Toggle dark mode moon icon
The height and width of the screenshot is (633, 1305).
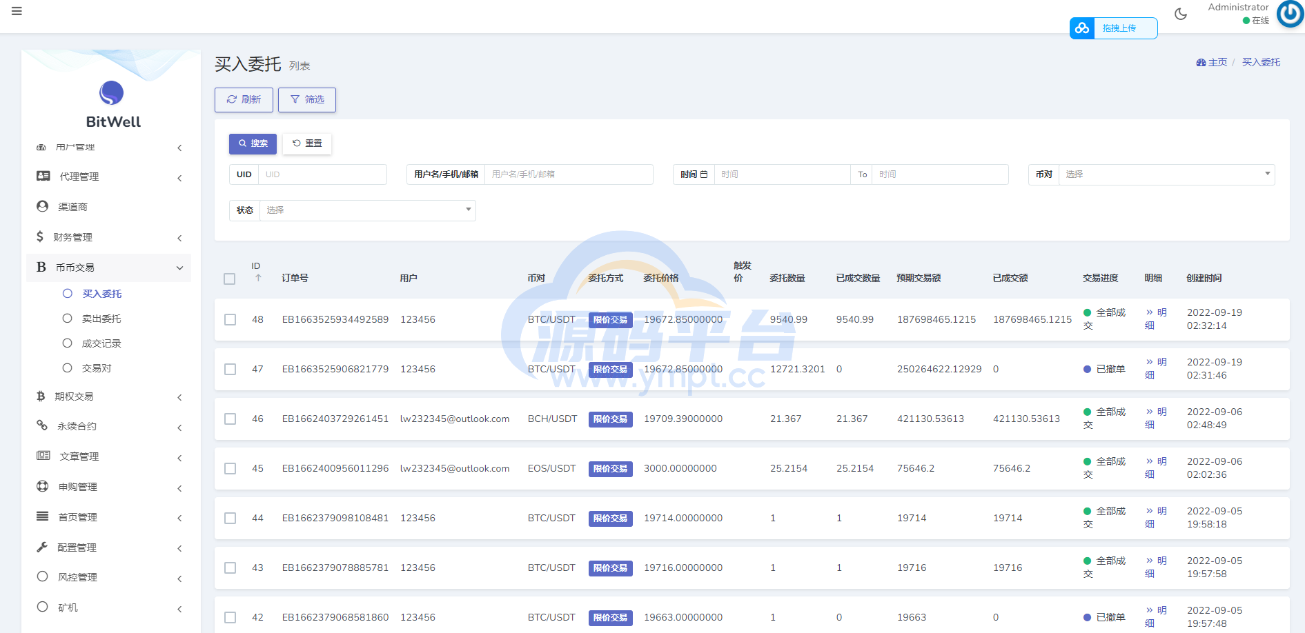point(1180,14)
